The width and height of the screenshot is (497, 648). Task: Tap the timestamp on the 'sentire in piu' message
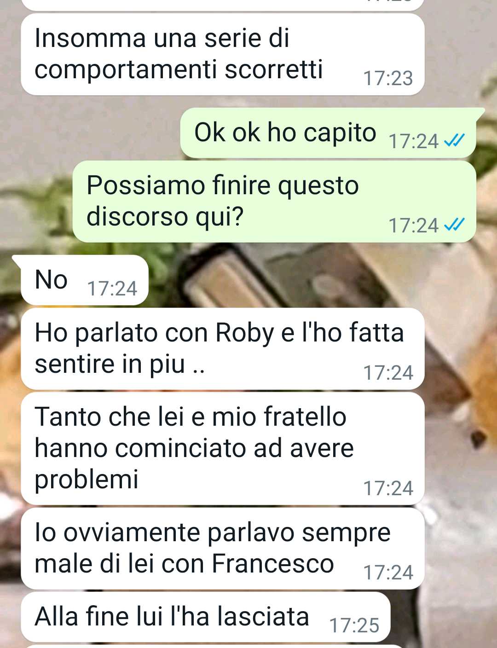tap(388, 373)
